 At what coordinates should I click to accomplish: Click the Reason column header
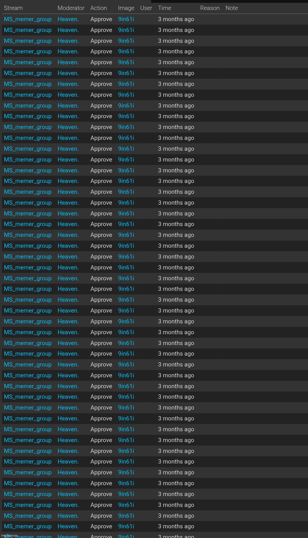point(210,8)
